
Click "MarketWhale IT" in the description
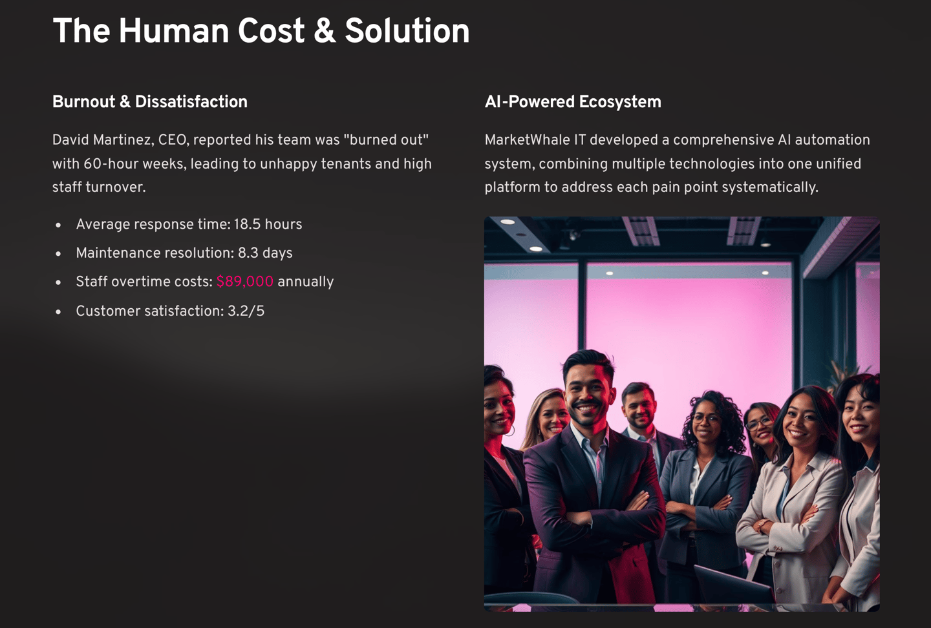pyautogui.click(x=535, y=140)
